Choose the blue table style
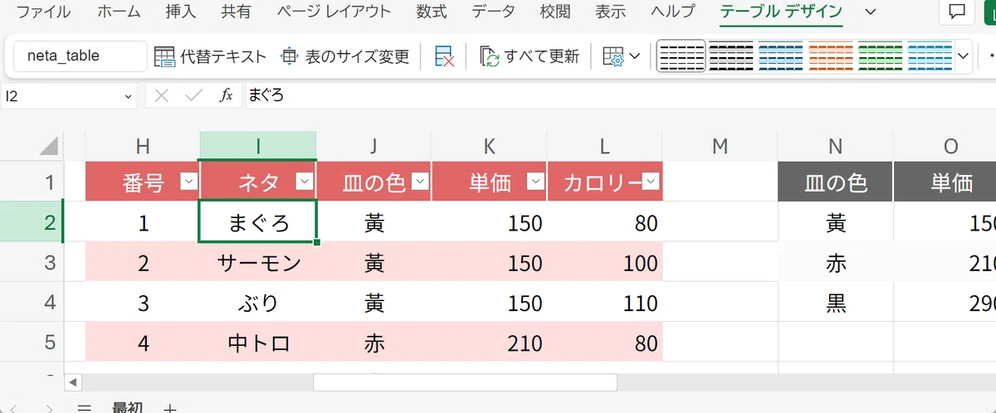The height and width of the screenshot is (413, 996). [780, 56]
